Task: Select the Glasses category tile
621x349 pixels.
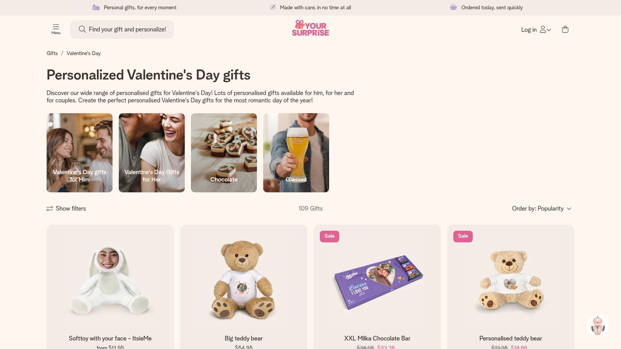Action: click(296, 153)
